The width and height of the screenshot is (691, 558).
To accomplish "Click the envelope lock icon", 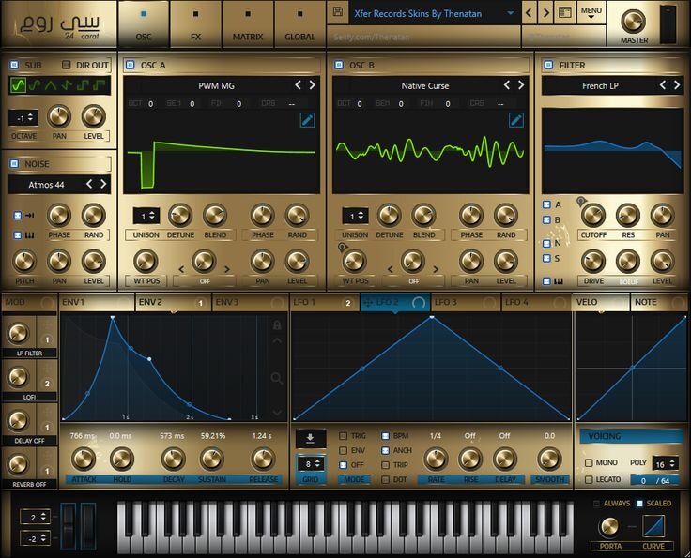I will pos(277,325).
